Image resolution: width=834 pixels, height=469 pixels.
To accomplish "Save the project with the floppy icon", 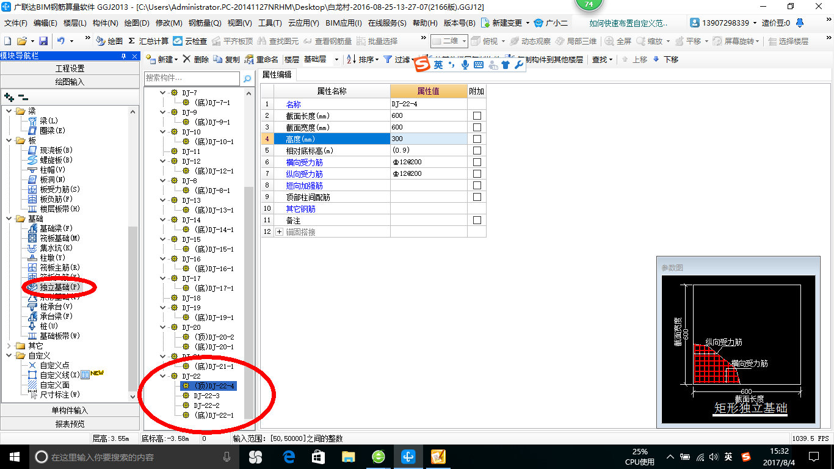I will (43, 41).
